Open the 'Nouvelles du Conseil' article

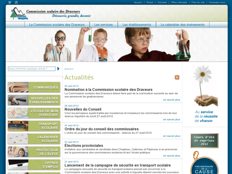[83, 109]
